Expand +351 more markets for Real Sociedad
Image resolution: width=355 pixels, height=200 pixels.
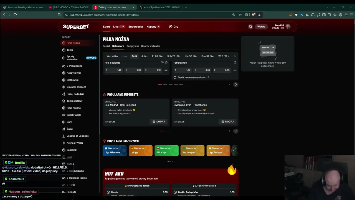tap(166, 70)
